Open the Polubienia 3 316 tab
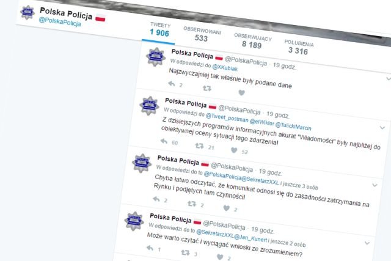This screenshot has height=261, width=391. pyautogui.click(x=299, y=47)
